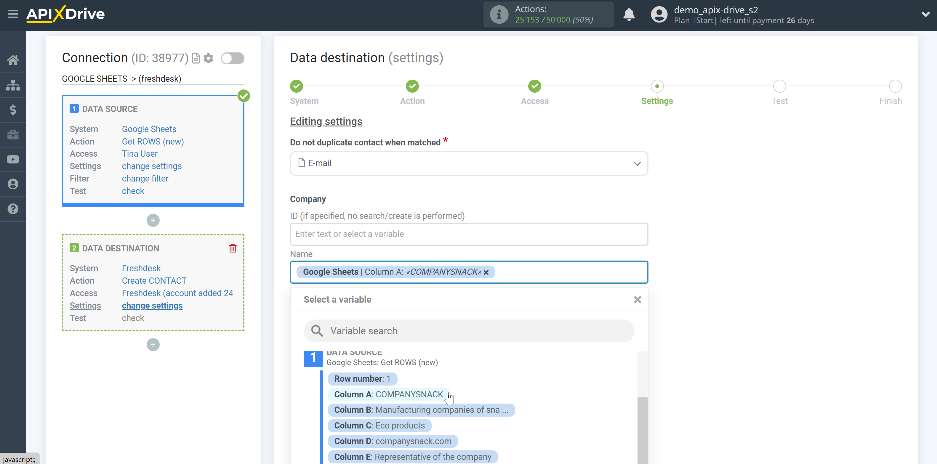Open the profile sidebar icon
The height and width of the screenshot is (464, 937).
click(x=13, y=184)
